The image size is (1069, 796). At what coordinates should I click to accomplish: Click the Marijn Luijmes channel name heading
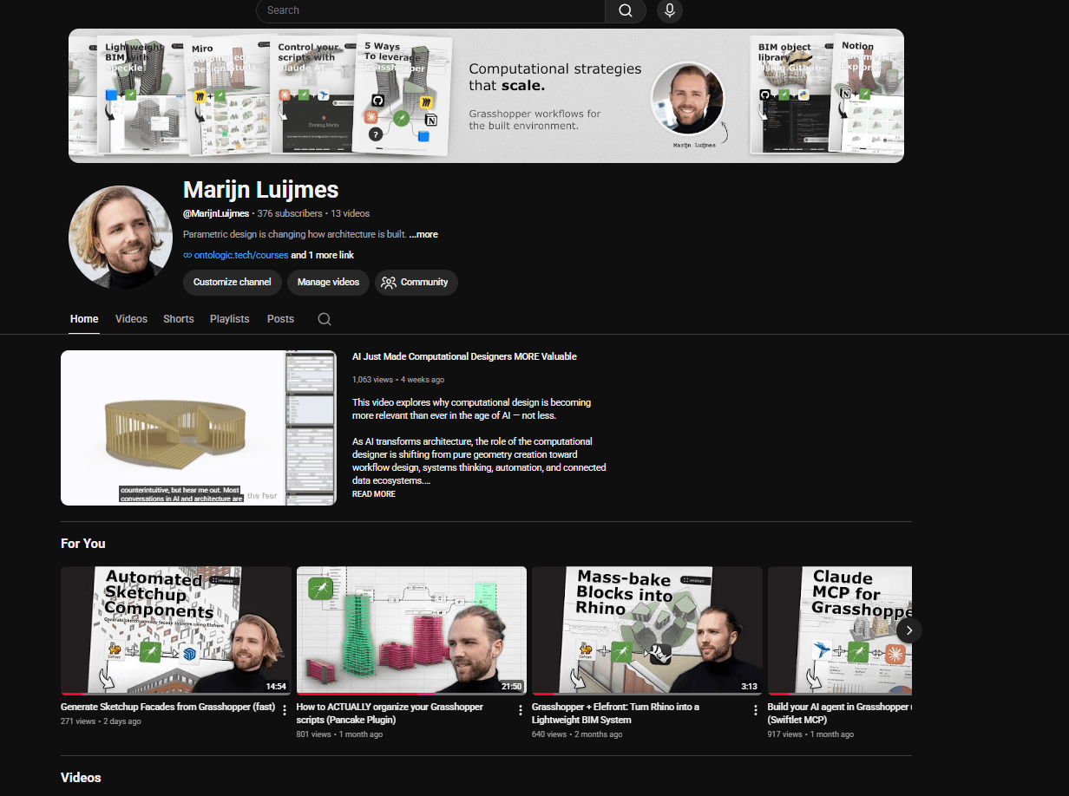tap(260, 190)
